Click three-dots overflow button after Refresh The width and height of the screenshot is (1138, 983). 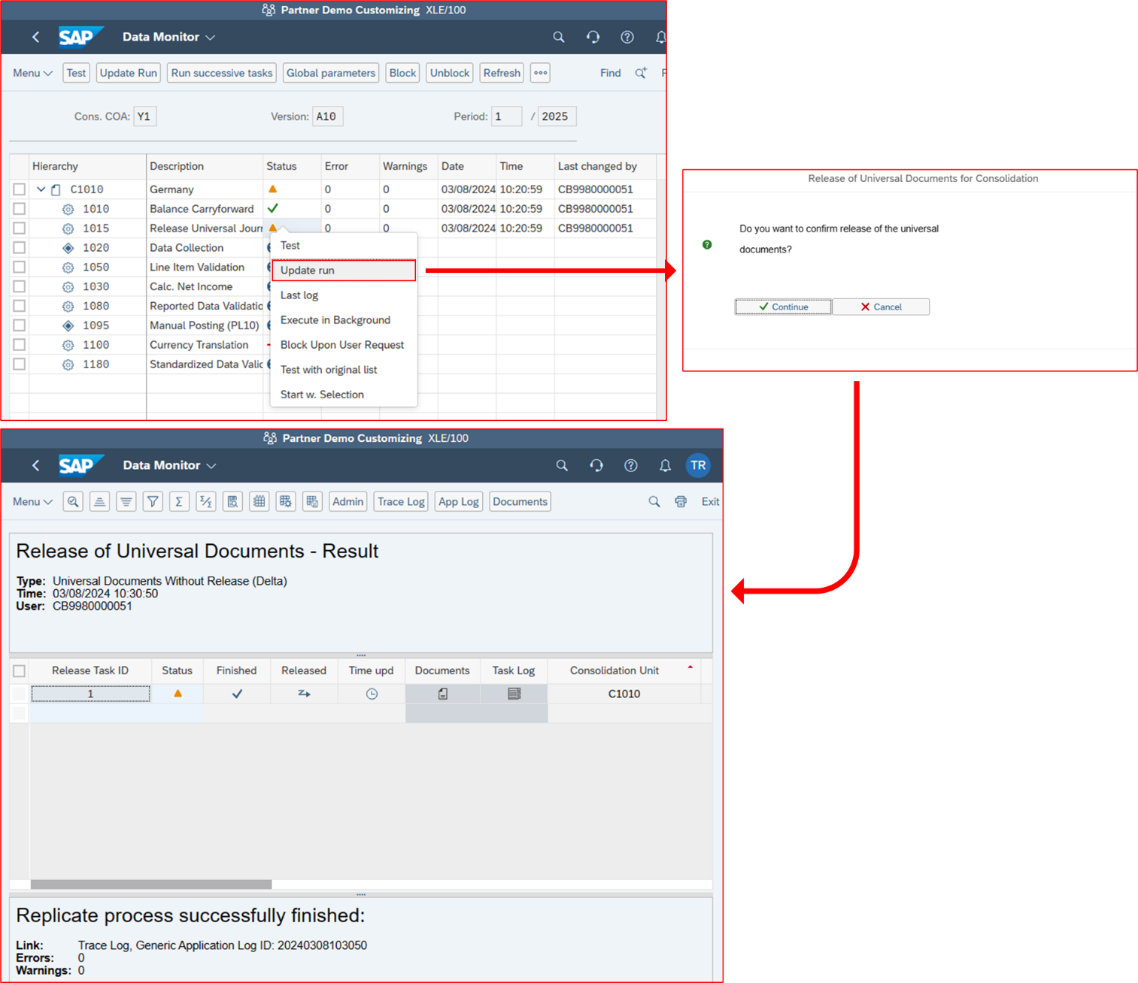(540, 73)
